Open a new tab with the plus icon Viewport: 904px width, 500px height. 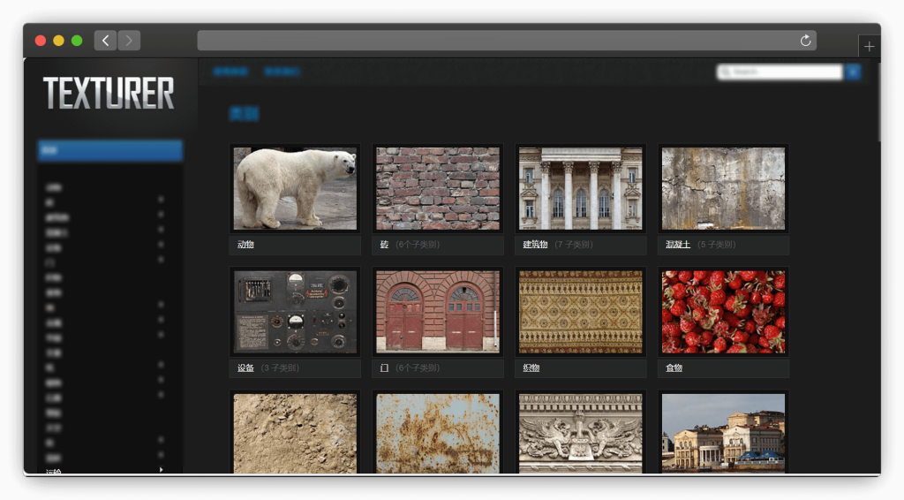click(869, 47)
